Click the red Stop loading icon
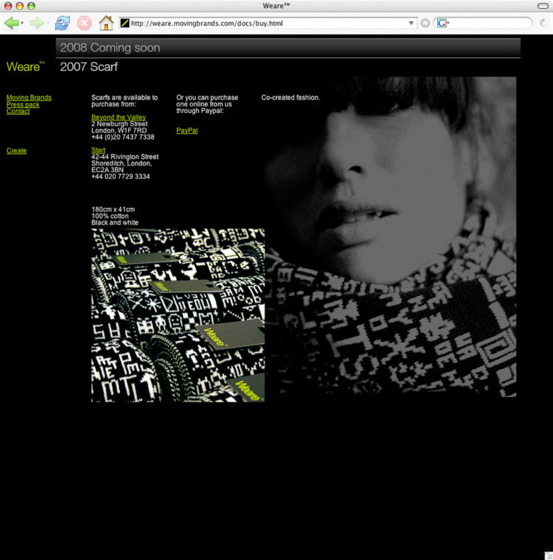Screen dimensions: 553x560 [x=85, y=23]
